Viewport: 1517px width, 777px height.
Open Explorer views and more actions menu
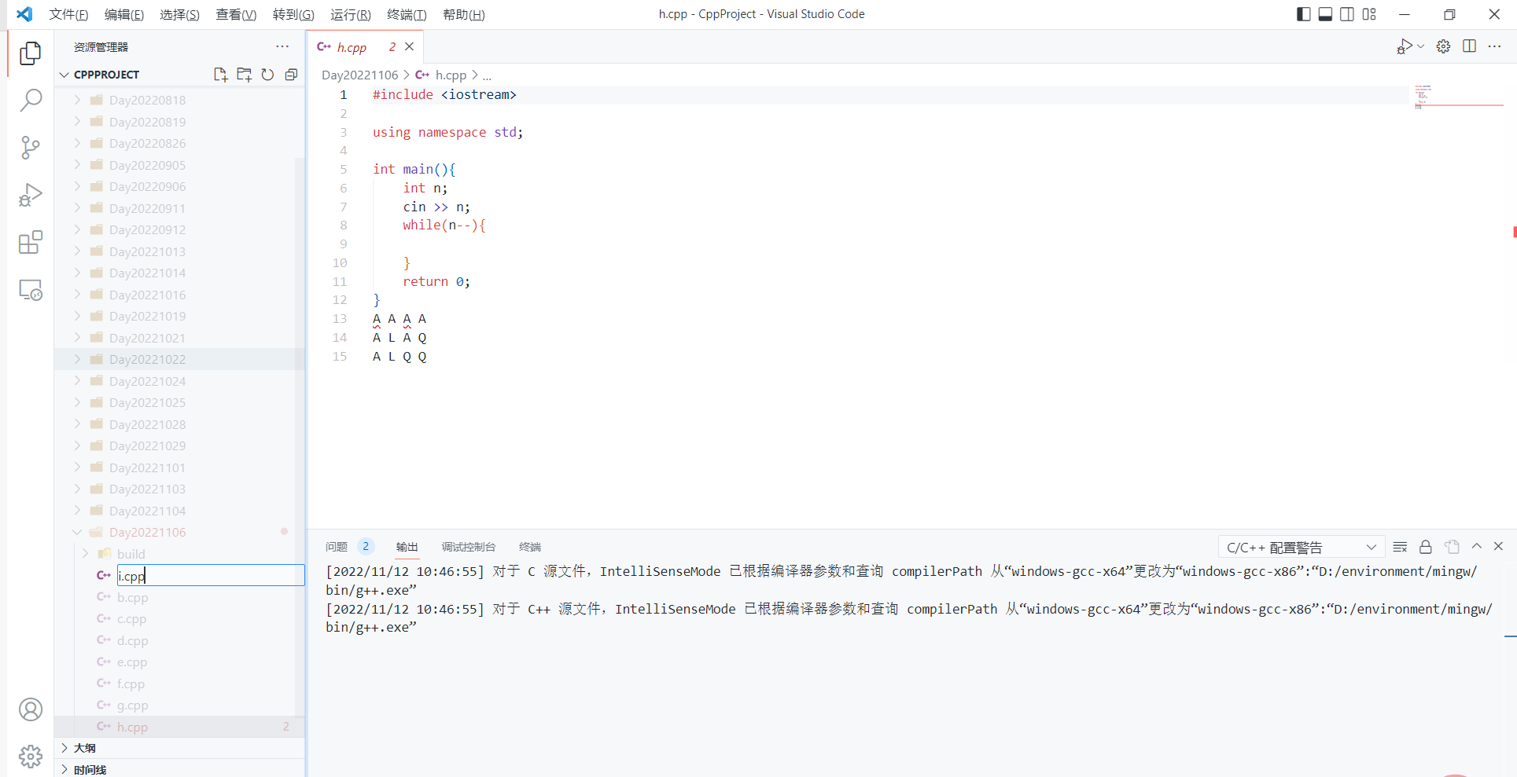click(x=282, y=46)
